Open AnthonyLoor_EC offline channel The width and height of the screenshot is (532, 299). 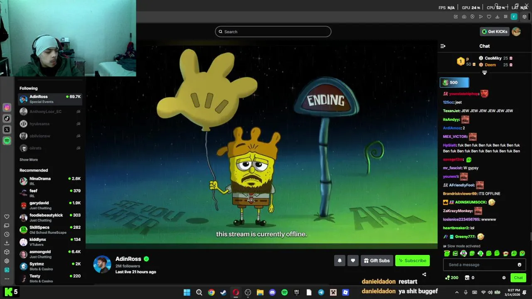pos(50,112)
